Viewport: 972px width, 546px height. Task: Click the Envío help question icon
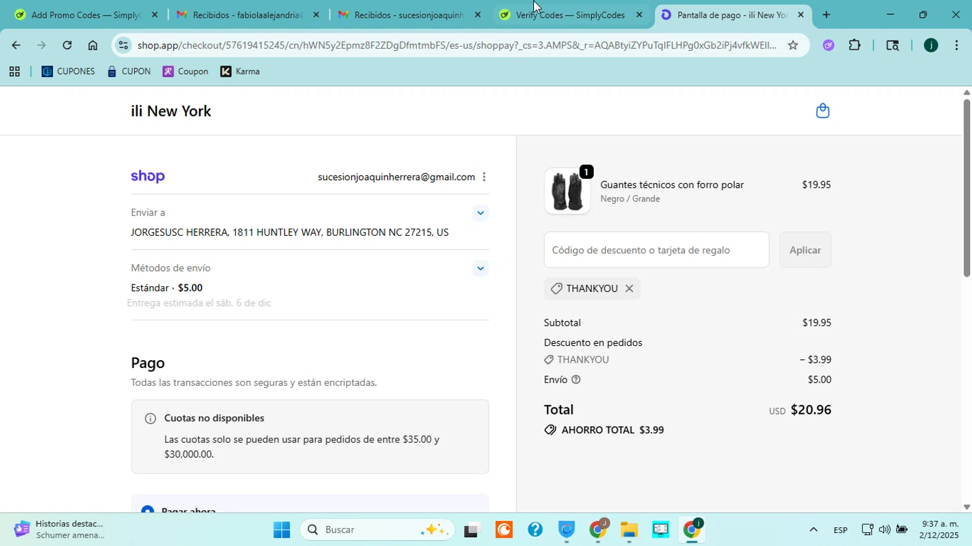pos(576,380)
